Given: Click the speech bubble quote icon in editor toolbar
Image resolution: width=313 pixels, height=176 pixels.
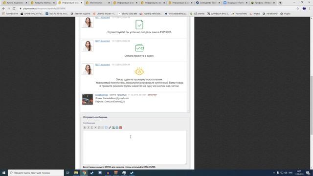Looking at the screenshot, I should (106, 128).
